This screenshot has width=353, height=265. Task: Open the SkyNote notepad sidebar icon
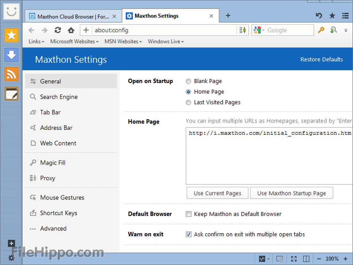point(11,94)
